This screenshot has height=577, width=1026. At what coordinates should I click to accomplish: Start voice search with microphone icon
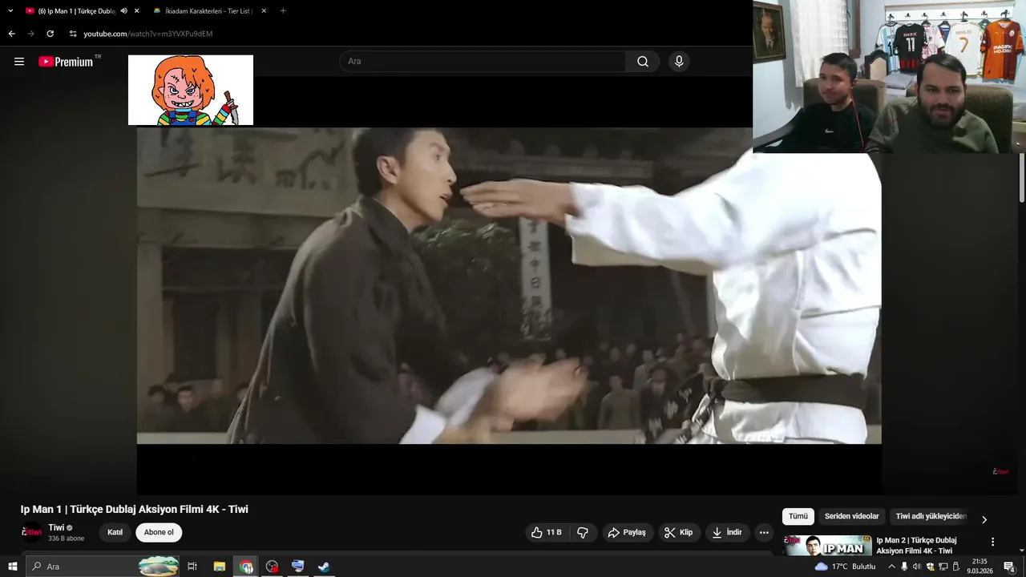tap(679, 62)
